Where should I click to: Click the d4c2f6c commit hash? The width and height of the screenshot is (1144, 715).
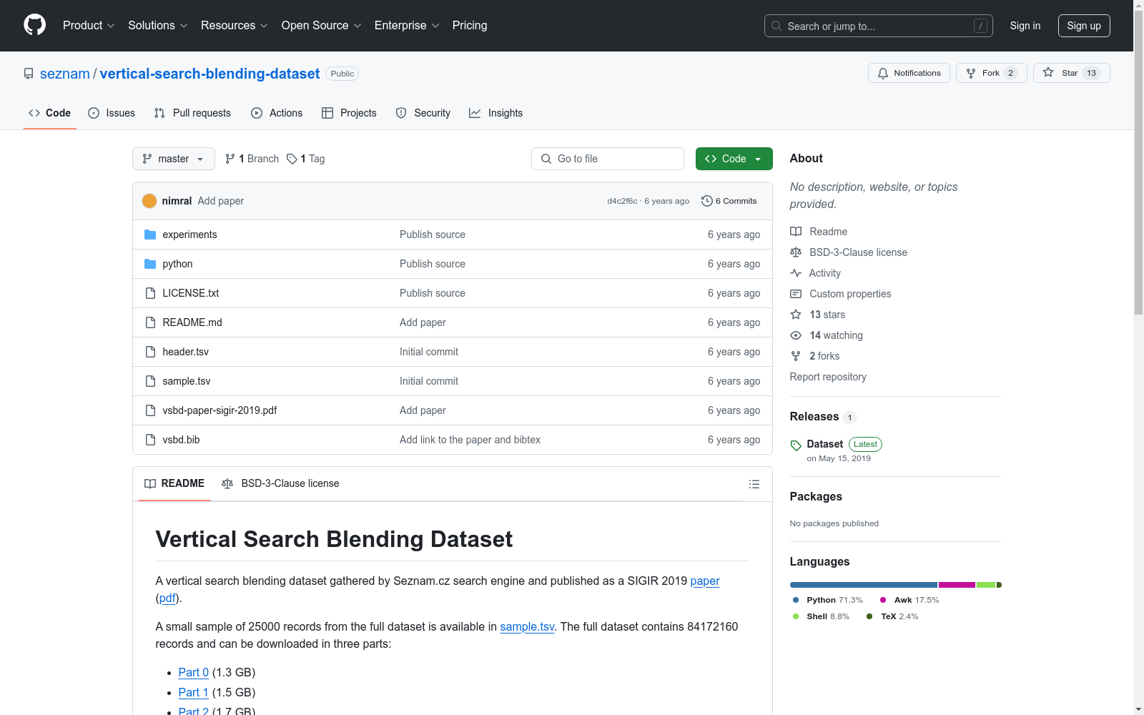tap(622, 201)
